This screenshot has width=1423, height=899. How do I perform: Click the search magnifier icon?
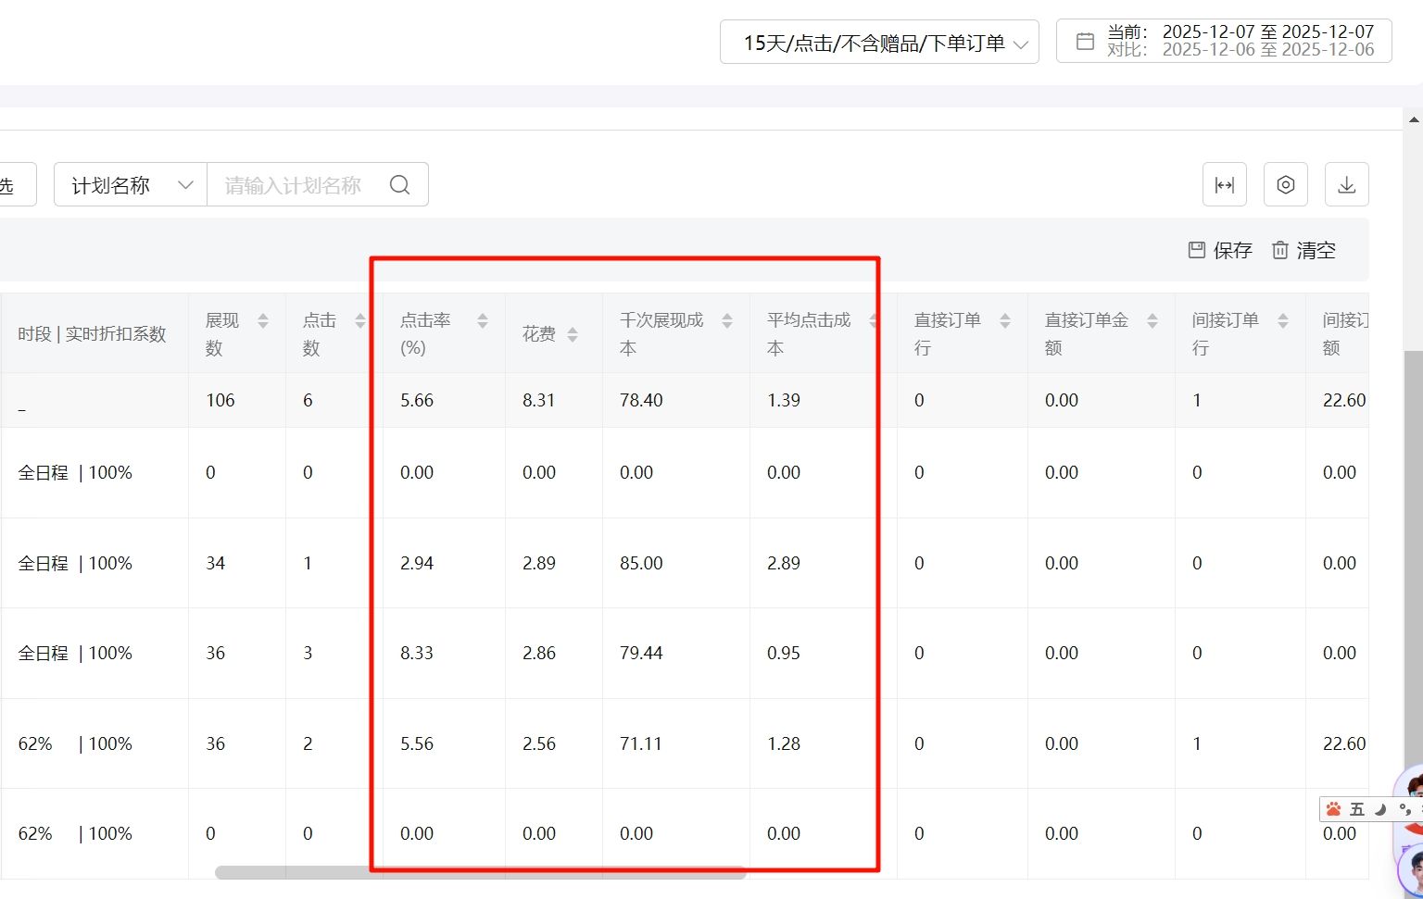[x=399, y=185]
